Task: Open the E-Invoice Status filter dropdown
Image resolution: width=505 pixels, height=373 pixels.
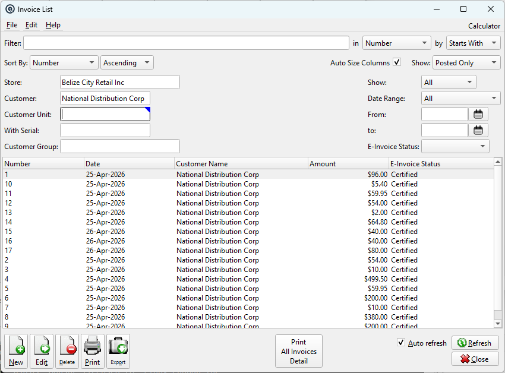Action: click(x=455, y=146)
